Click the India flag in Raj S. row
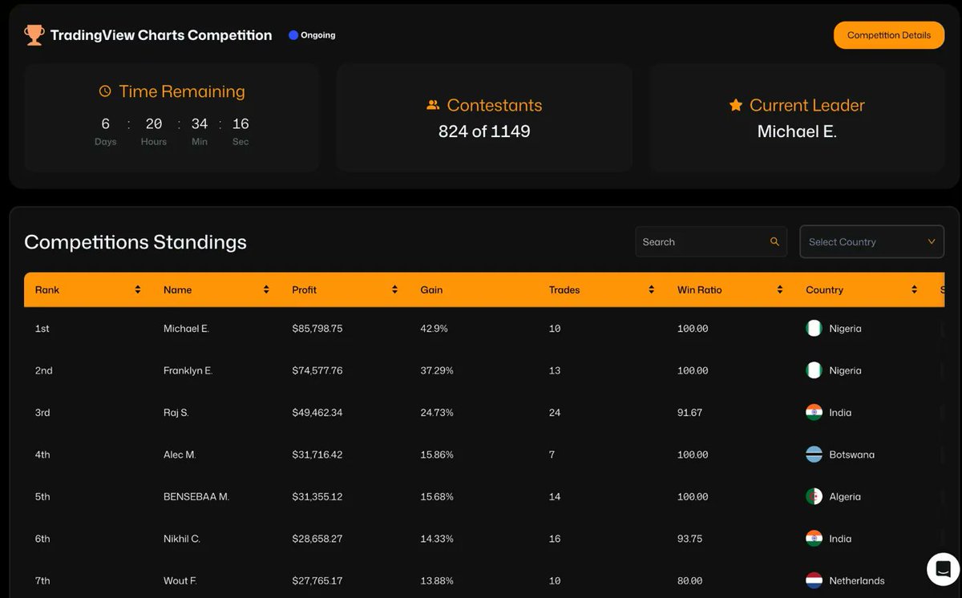The height and width of the screenshot is (598, 962). point(814,412)
